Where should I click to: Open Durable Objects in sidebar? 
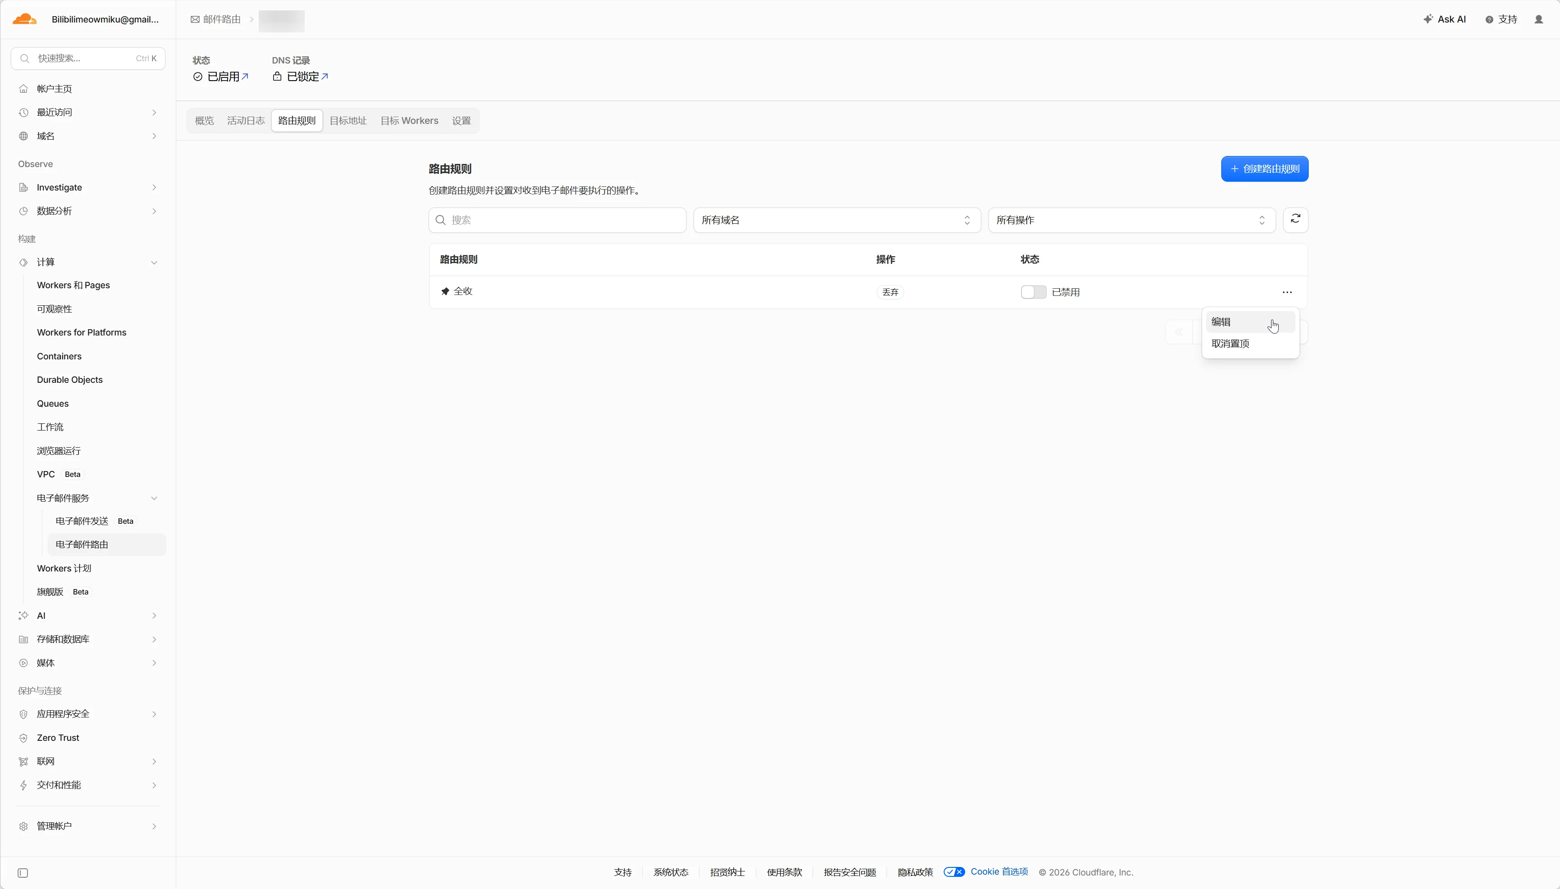(70, 380)
